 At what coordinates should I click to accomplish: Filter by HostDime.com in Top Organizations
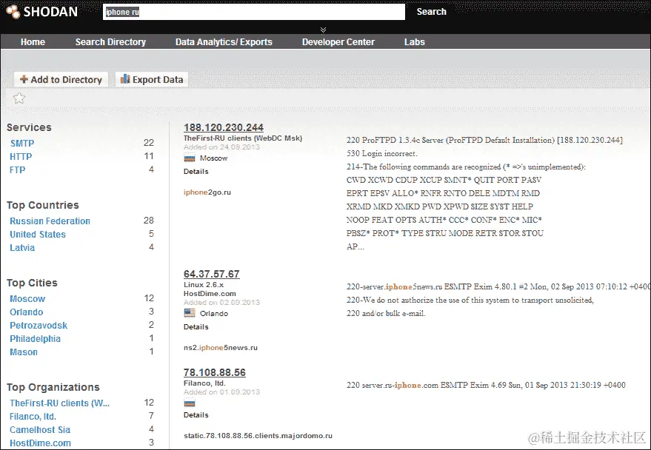(40, 443)
